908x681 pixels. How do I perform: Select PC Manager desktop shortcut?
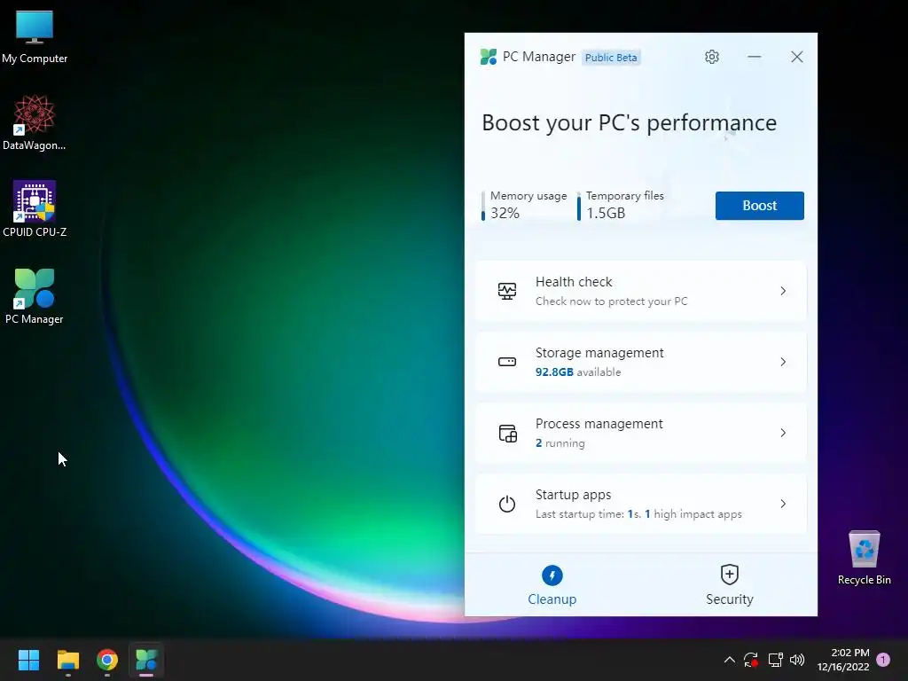tap(35, 296)
